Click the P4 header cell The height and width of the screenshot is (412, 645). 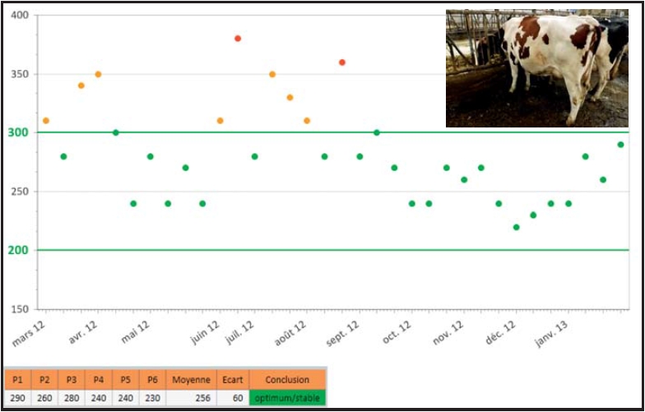[x=99, y=380]
